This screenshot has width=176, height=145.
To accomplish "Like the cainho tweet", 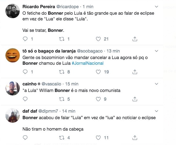I will click(99, 99).
